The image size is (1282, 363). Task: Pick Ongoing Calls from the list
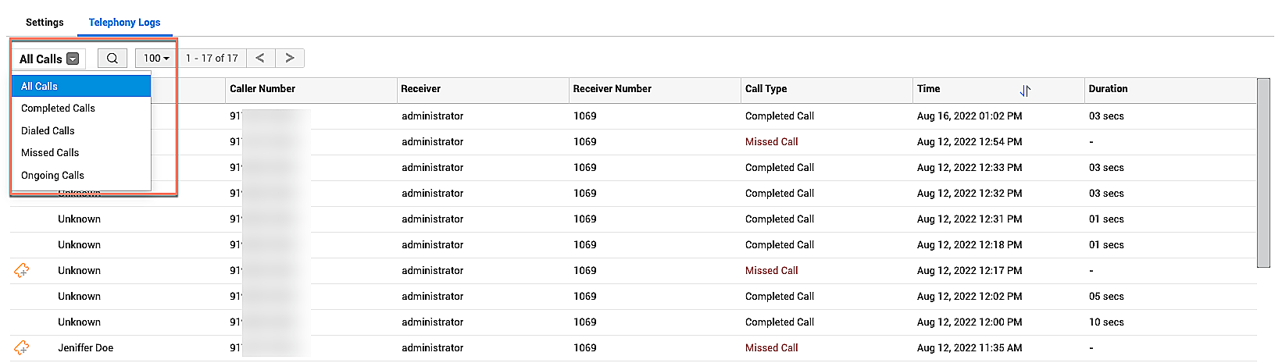point(52,175)
